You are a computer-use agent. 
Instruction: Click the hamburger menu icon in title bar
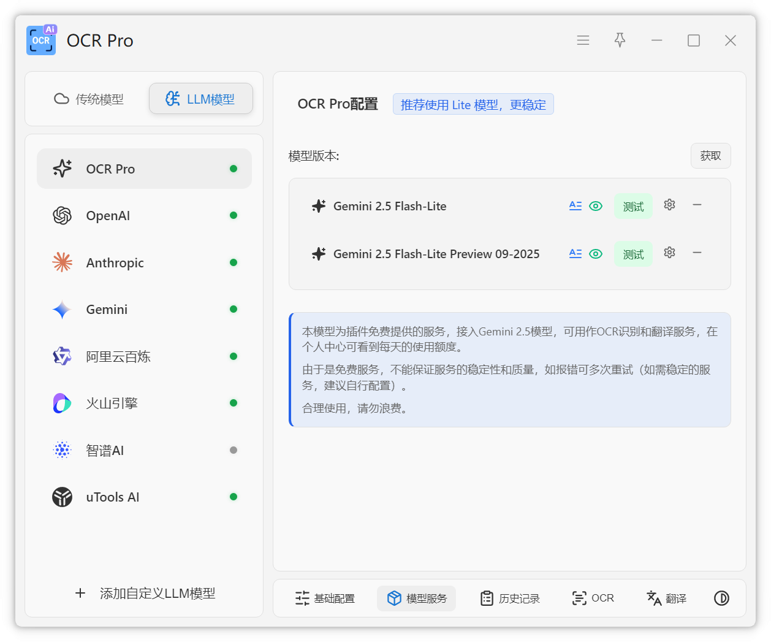[583, 40]
